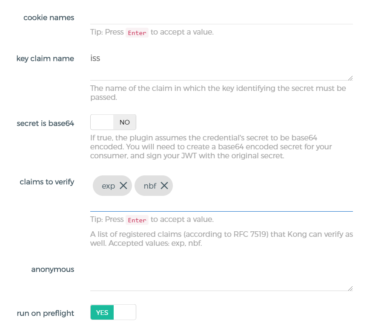Viewport: 387px width, 329px height.
Task: Remove the exp claim tag
Action: tap(123, 185)
